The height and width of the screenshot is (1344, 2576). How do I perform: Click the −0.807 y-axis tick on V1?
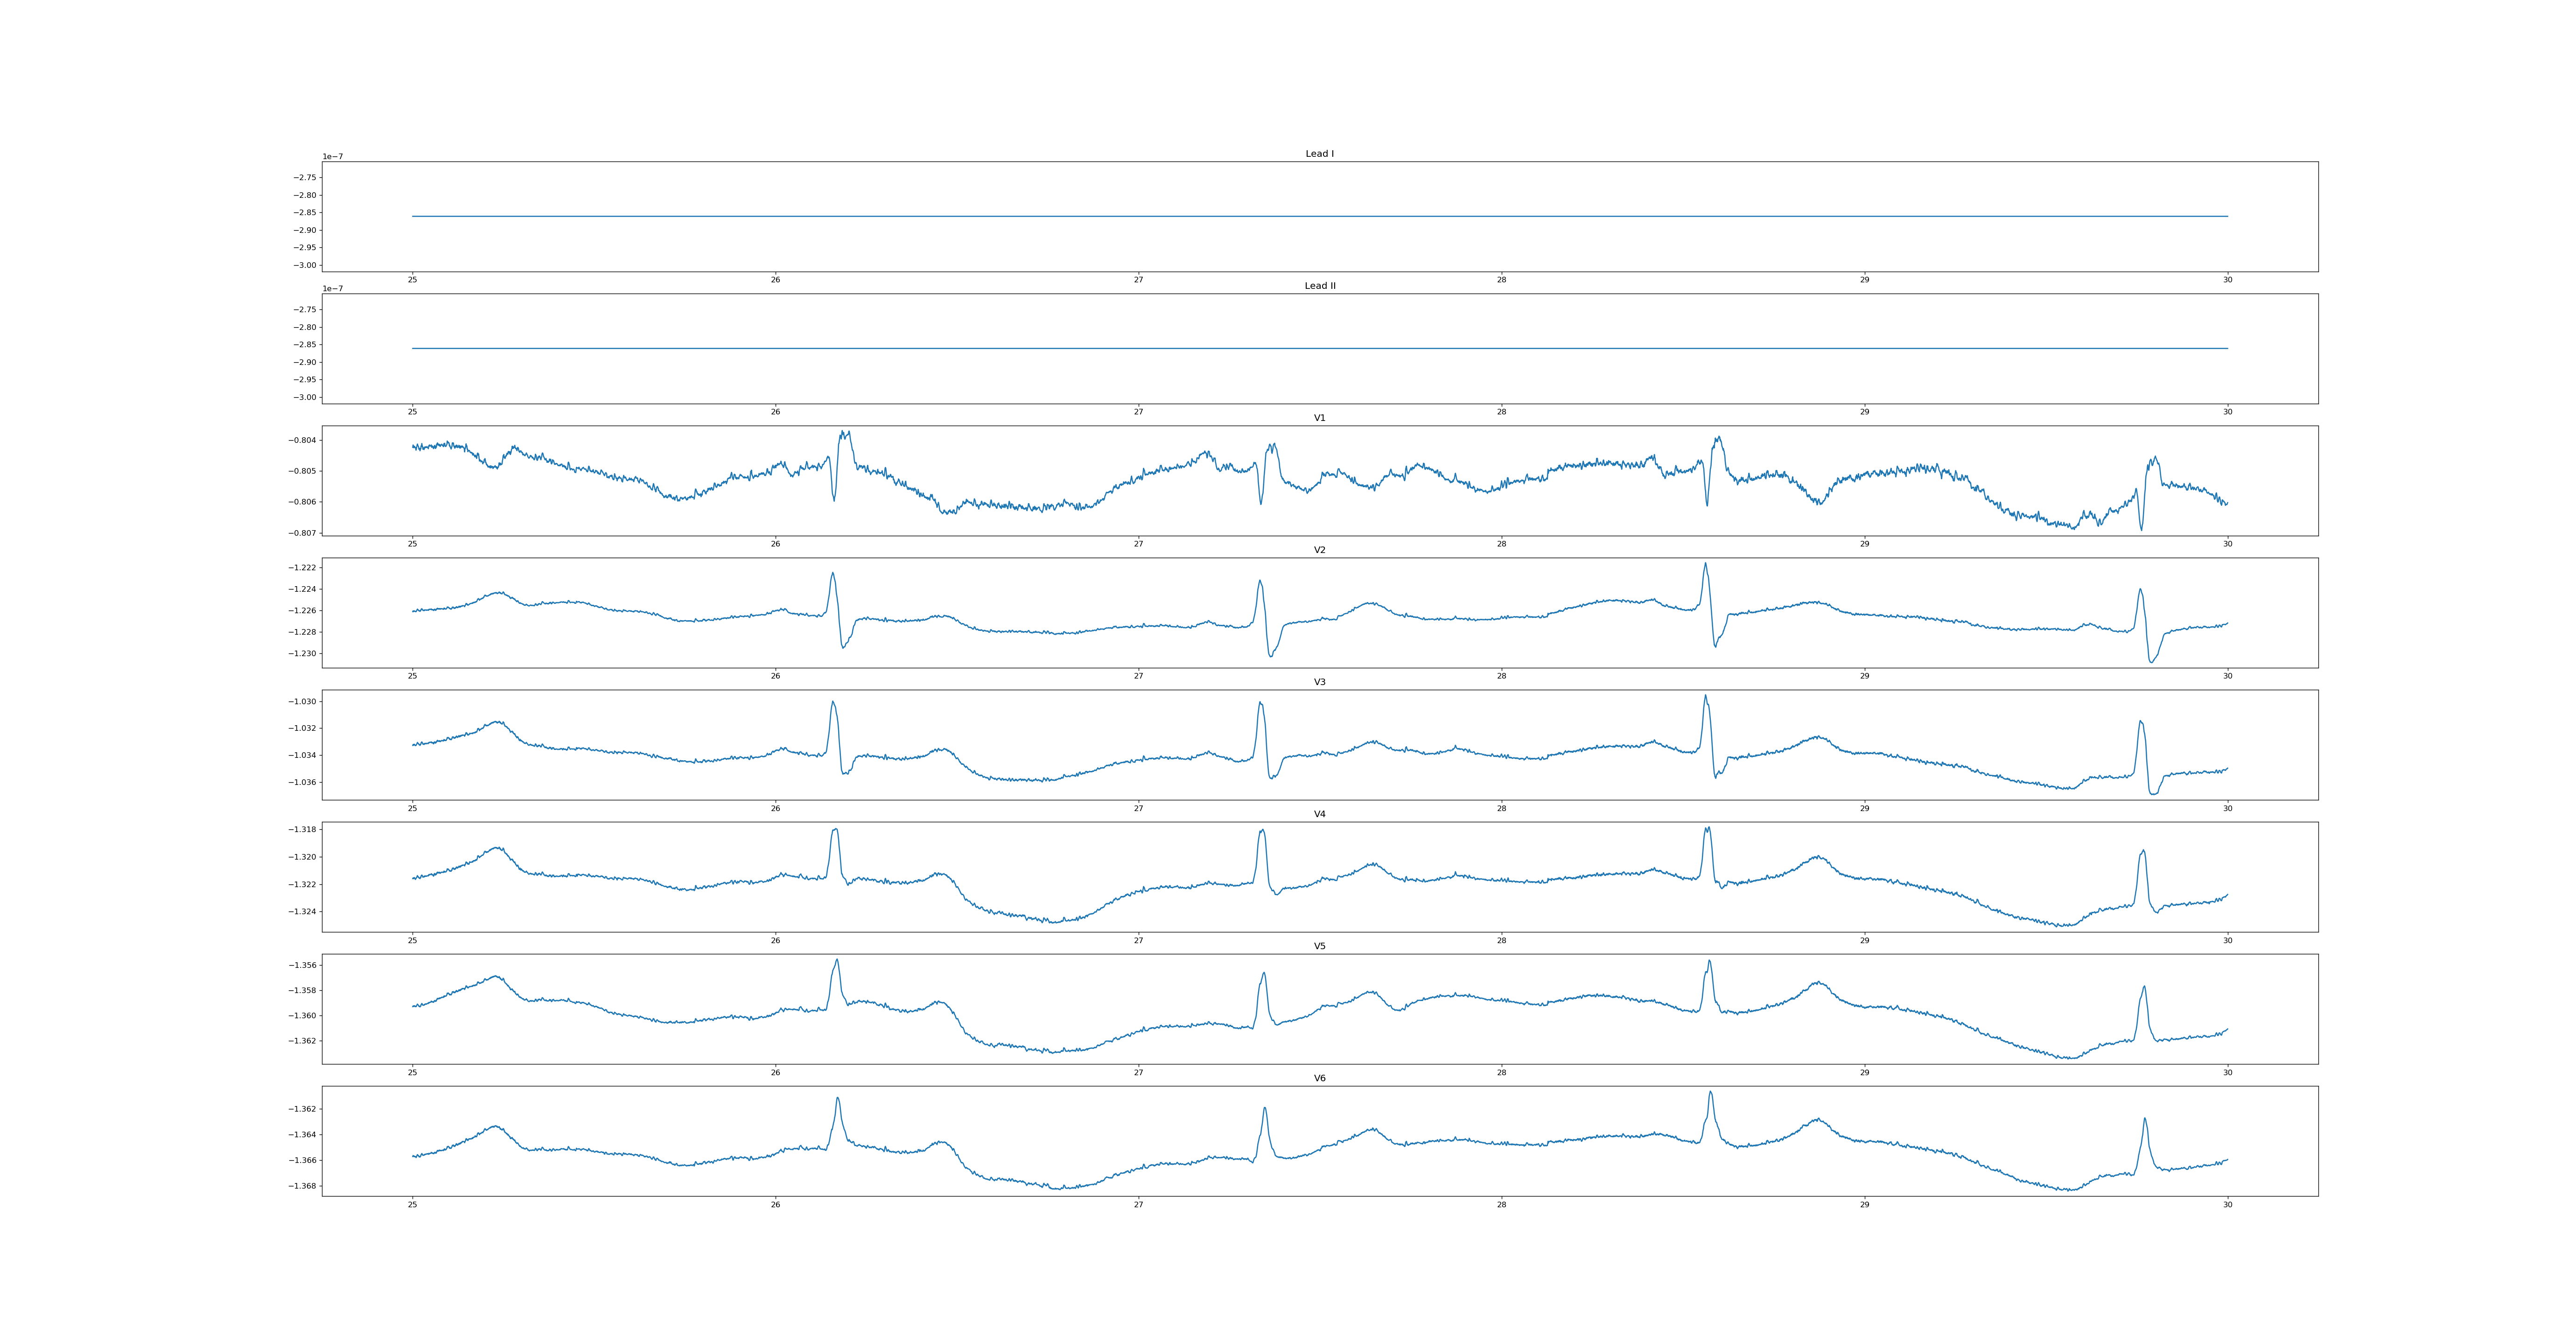[x=303, y=533]
